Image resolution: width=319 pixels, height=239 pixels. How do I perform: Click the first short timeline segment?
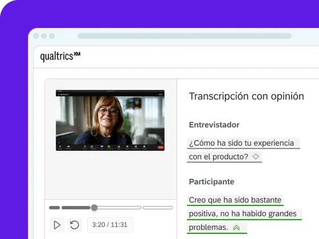pos(54,208)
